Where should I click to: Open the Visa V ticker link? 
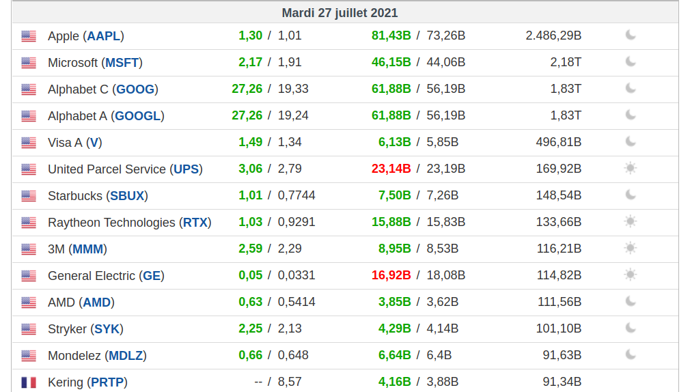tap(94, 143)
